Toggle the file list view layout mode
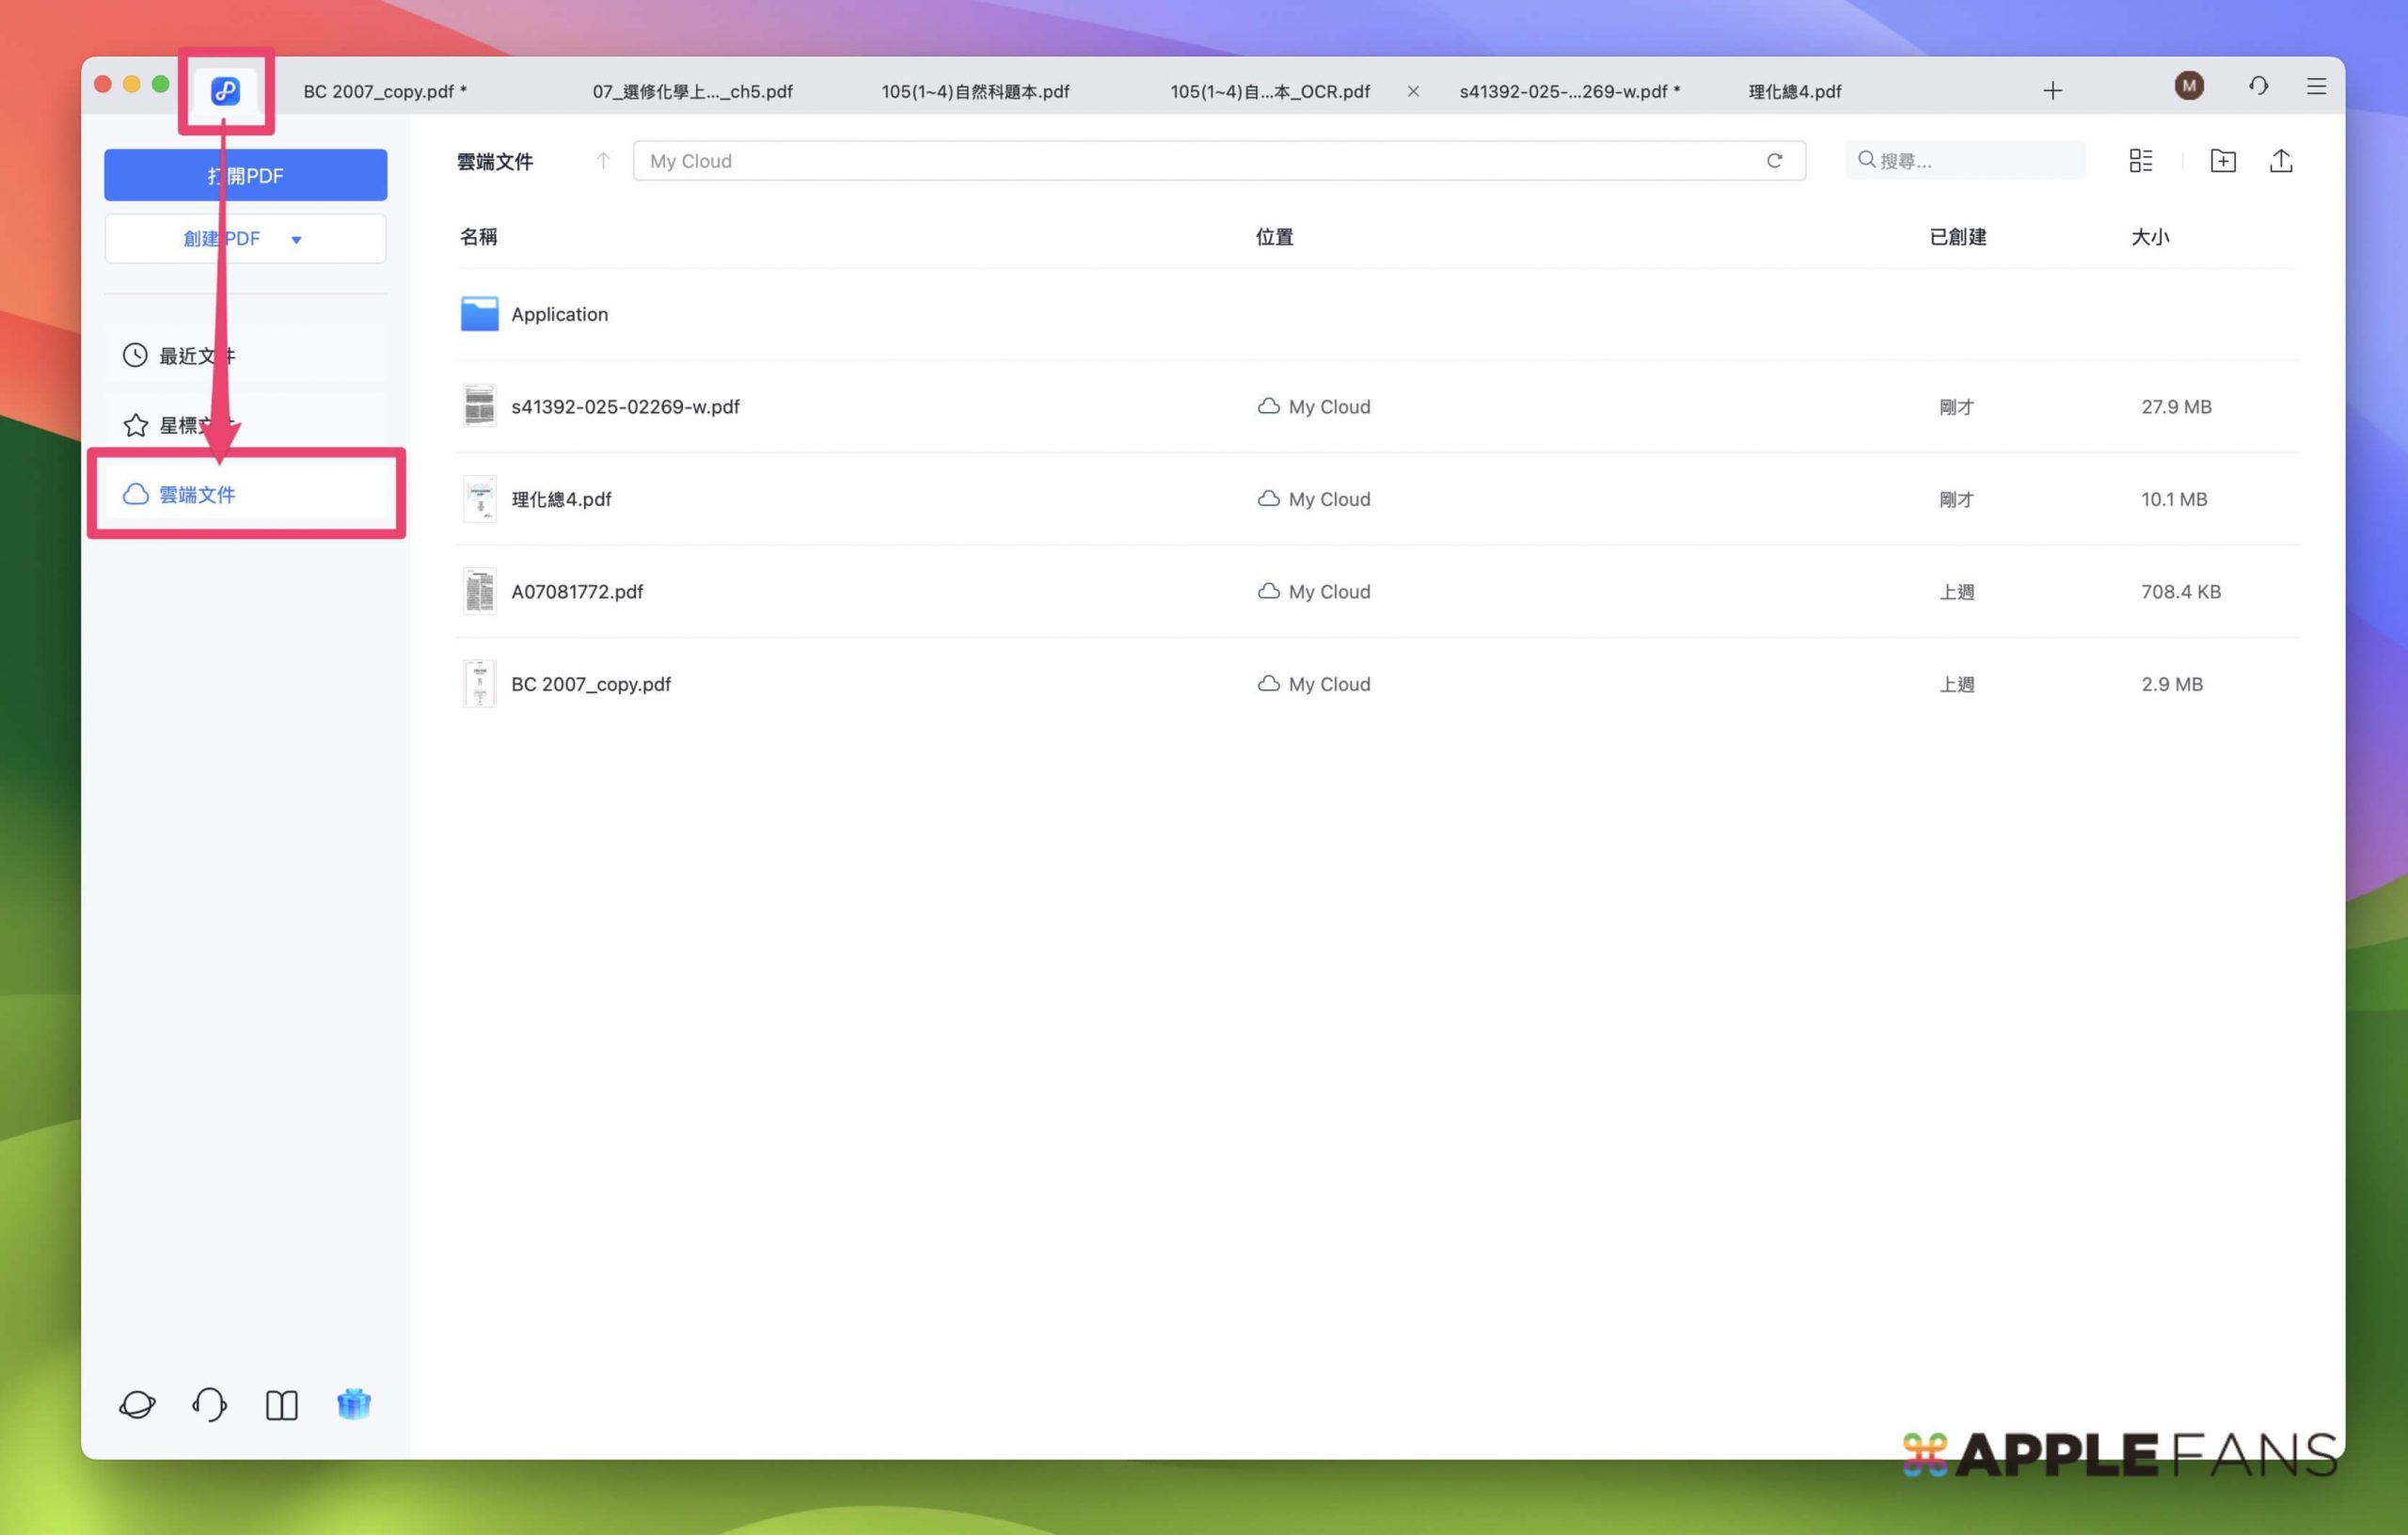This screenshot has height=1535, width=2408. point(2141,160)
